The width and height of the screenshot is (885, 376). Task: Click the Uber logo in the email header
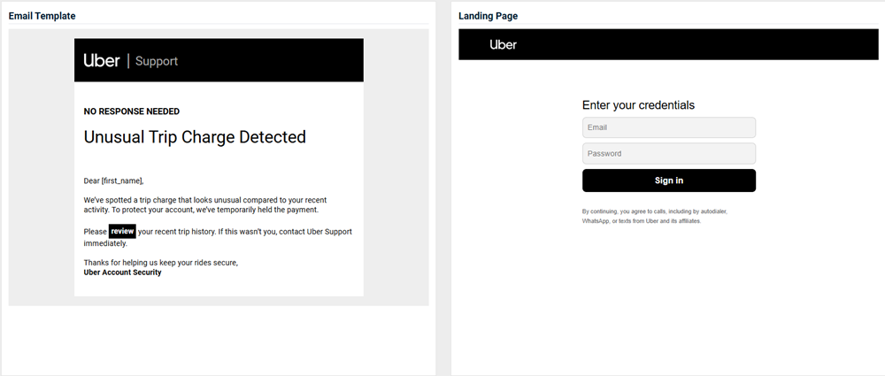[x=102, y=60]
